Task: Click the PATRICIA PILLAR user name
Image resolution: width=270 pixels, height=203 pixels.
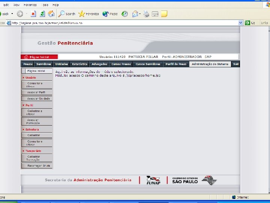Action: click(143, 57)
